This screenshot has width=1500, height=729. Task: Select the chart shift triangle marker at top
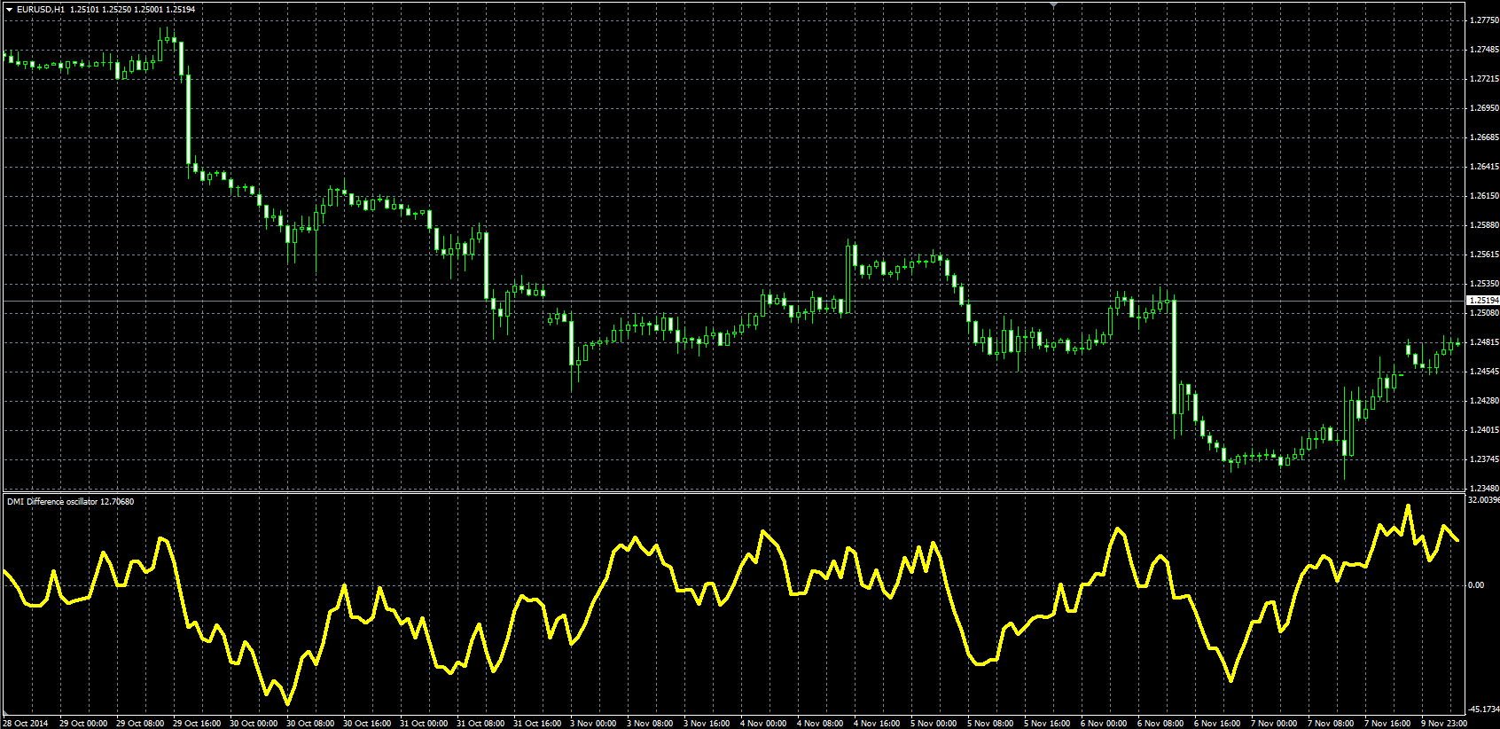point(1053,4)
